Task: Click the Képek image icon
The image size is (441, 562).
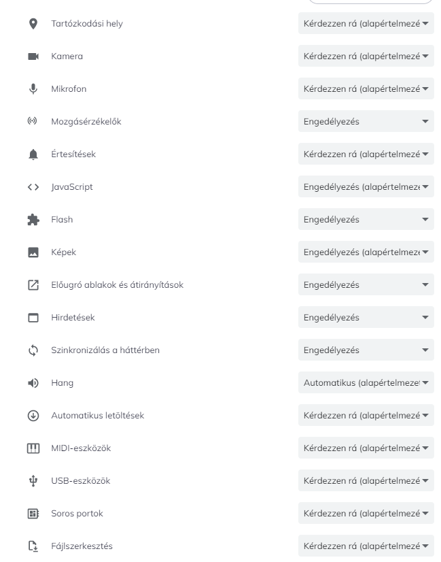Action: pyautogui.click(x=33, y=252)
